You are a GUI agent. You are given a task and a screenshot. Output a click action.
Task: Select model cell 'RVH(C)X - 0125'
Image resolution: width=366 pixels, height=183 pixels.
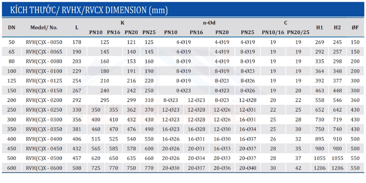(44, 81)
